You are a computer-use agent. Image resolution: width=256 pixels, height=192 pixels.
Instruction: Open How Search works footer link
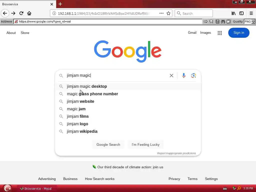tap(99, 179)
